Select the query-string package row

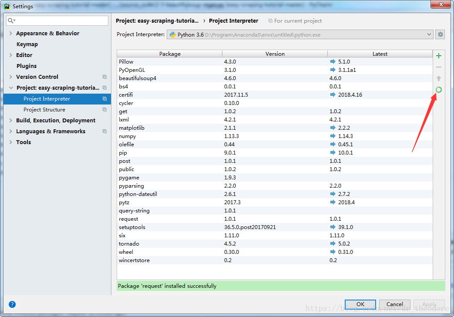point(275,210)
